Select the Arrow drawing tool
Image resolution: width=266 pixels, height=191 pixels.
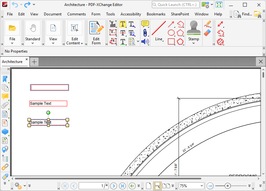tap(171, 24)
